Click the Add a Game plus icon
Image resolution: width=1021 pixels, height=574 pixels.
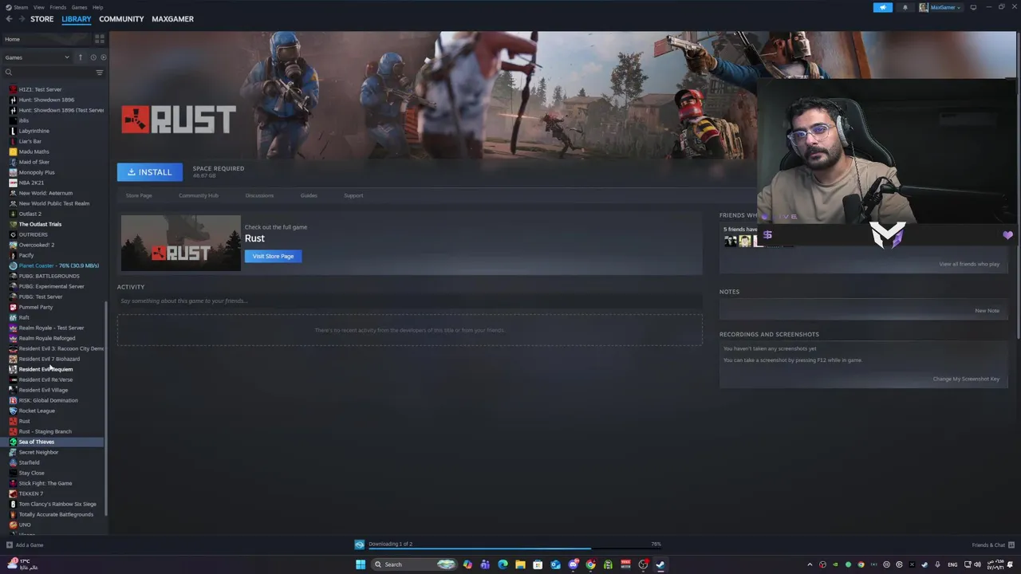coord(9,545)
